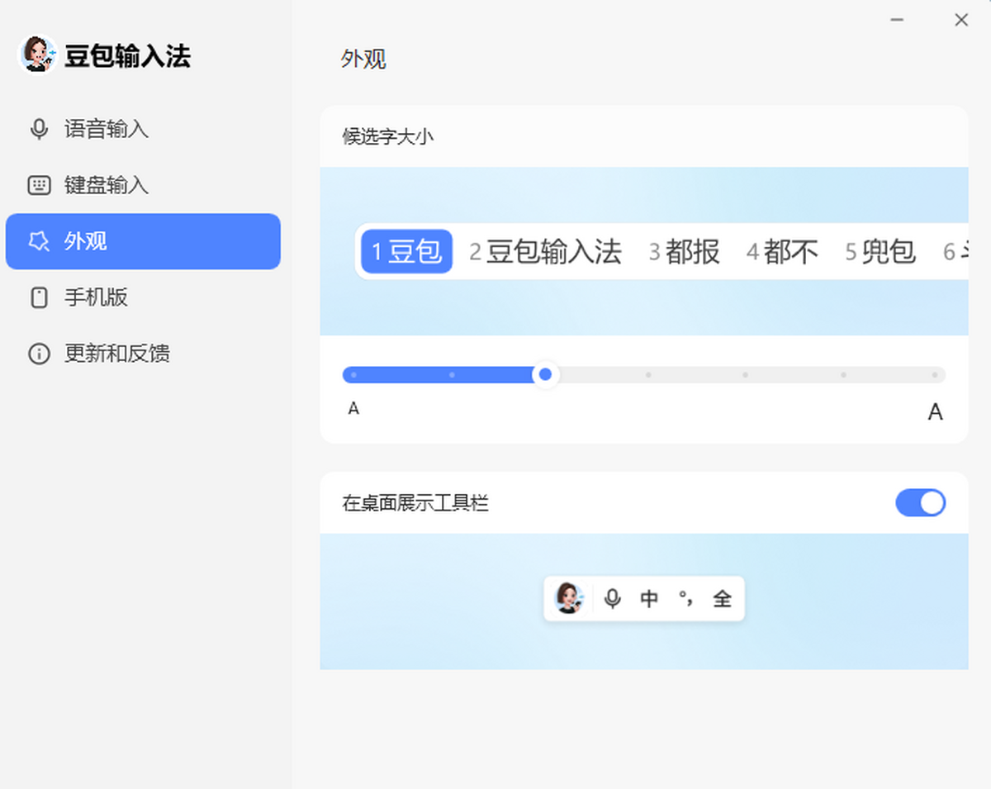Image resolution: width=991 pixels, height=789 pixels.
Task: Select candidate 3 都报 in the preview
Action: pyautogui.click(x=685, y=251)
